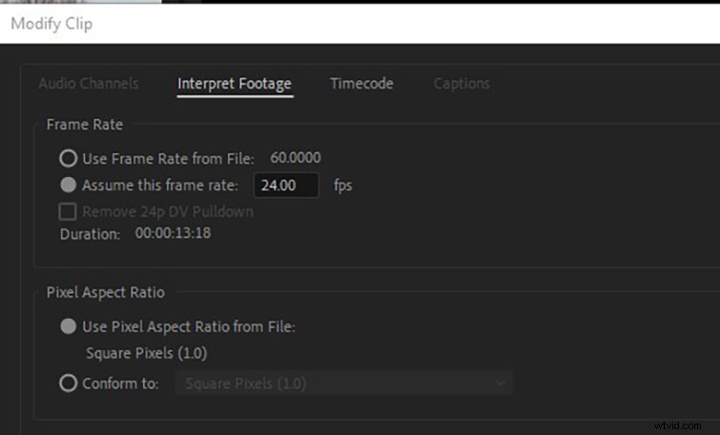The width and height of the screenshot is (720, 435).
Task: Click the Modify Clip window title
Action: (x=51, y=24)
